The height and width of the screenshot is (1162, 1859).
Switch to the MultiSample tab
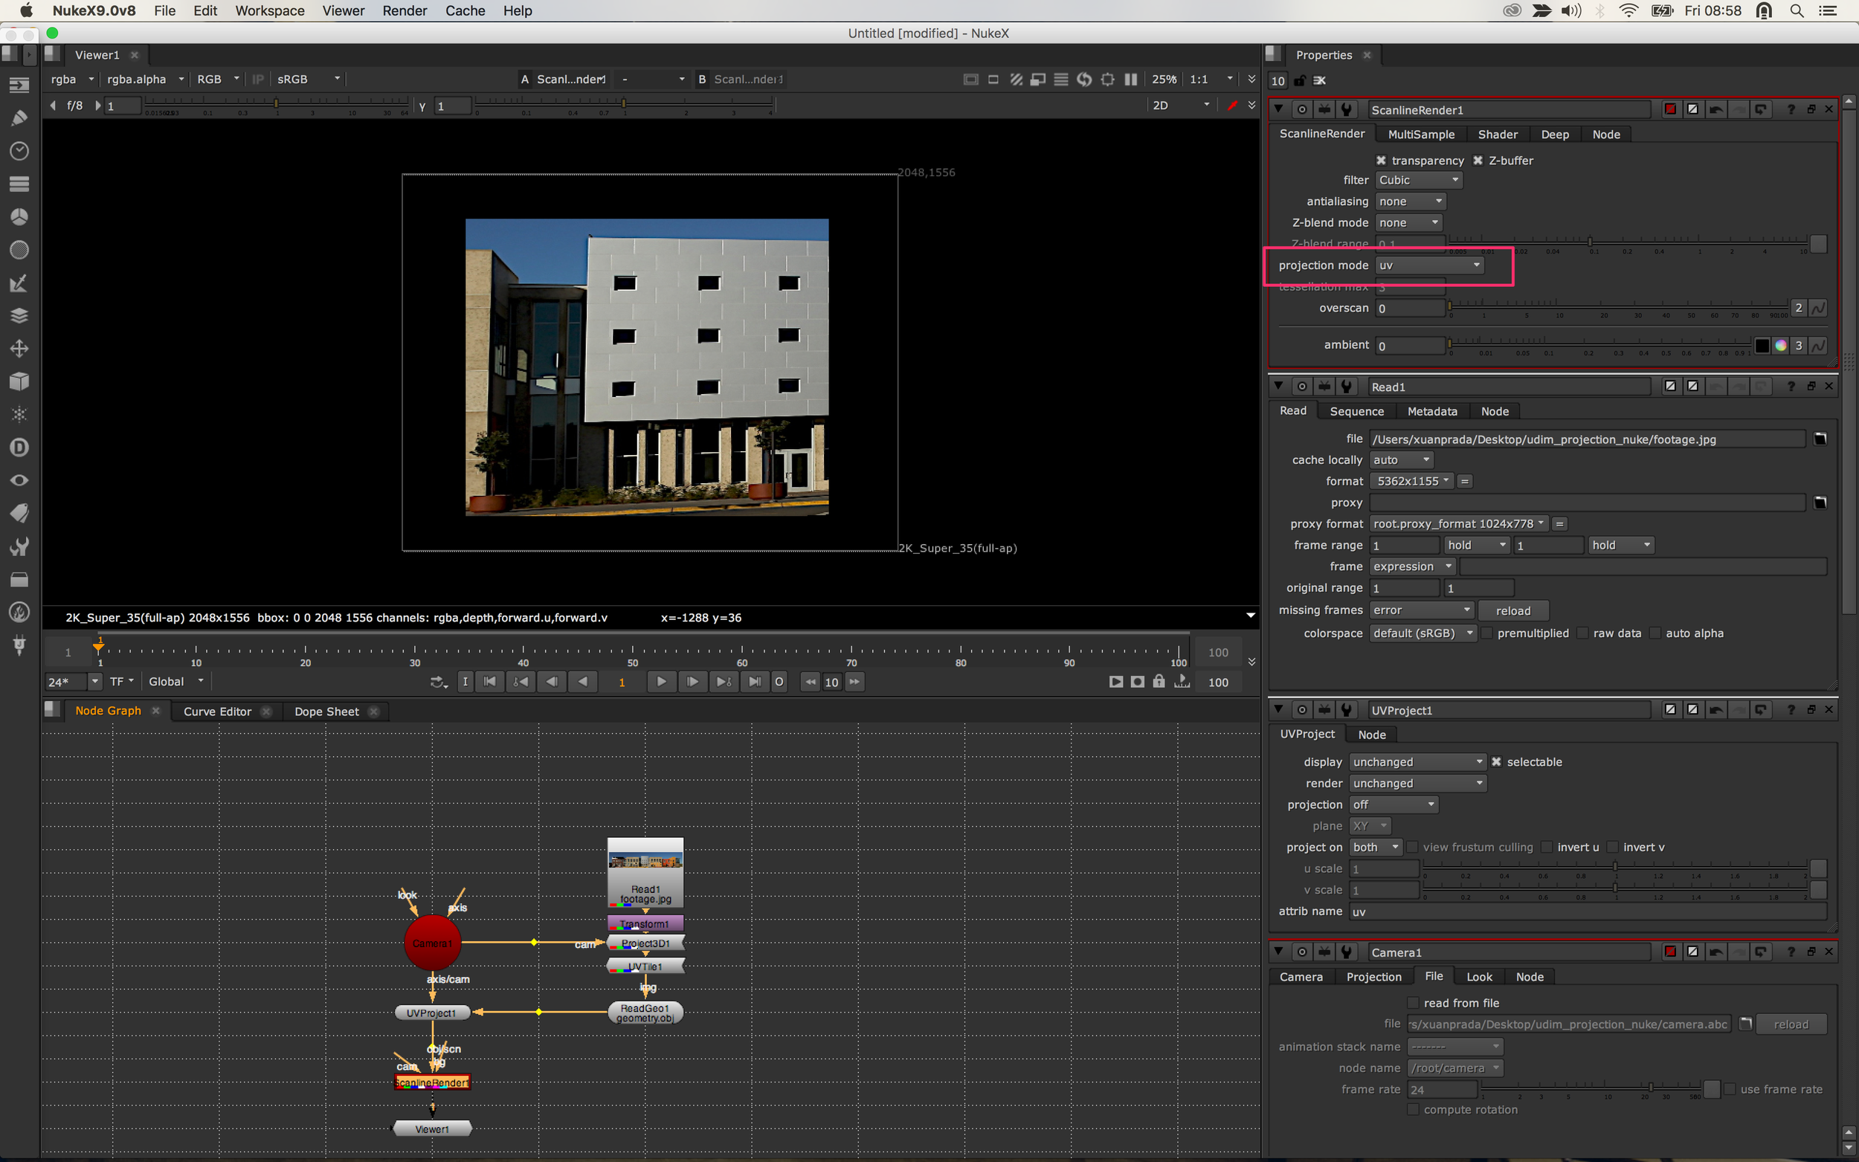pos(1420,135)
